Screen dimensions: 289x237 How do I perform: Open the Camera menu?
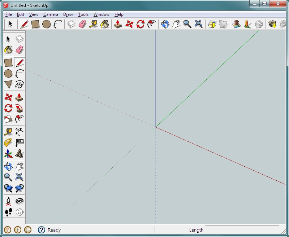[x=51, y=14]
